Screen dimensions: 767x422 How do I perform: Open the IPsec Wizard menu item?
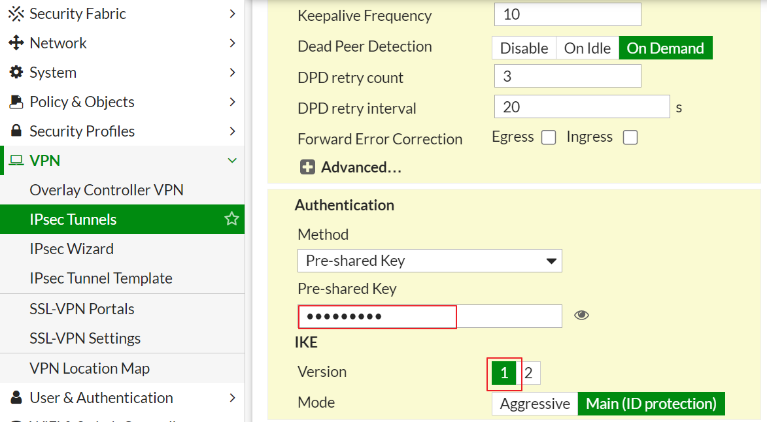pos(71,249)
